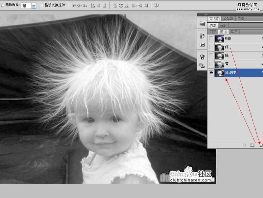Click the align left edges icon

[x=93, y=6]
